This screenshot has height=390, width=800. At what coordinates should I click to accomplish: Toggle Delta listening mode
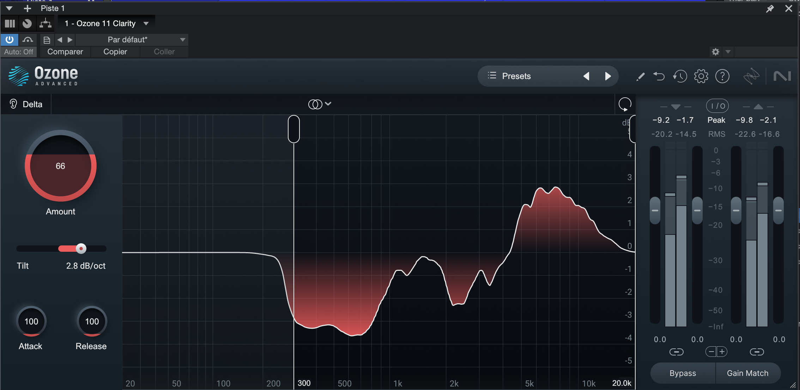26,104
